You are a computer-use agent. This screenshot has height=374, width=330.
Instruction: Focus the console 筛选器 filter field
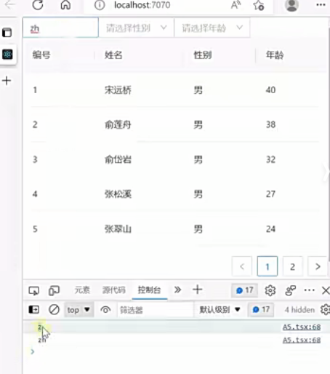pyautogui.click(x=156, y=310)
